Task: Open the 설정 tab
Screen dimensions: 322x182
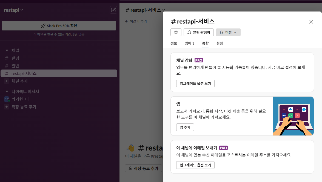Action: pos(220,43)
